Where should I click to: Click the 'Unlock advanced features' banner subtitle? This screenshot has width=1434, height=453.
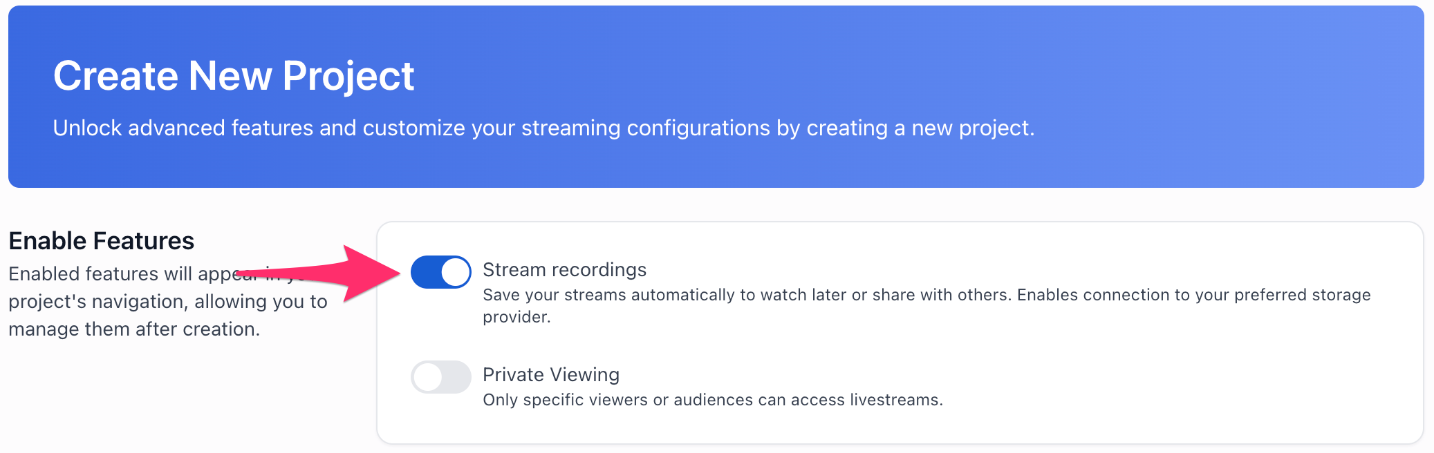[x=543, y=128]
